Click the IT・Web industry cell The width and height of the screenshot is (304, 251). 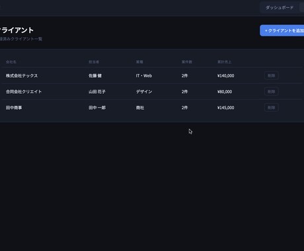point(144,76)
